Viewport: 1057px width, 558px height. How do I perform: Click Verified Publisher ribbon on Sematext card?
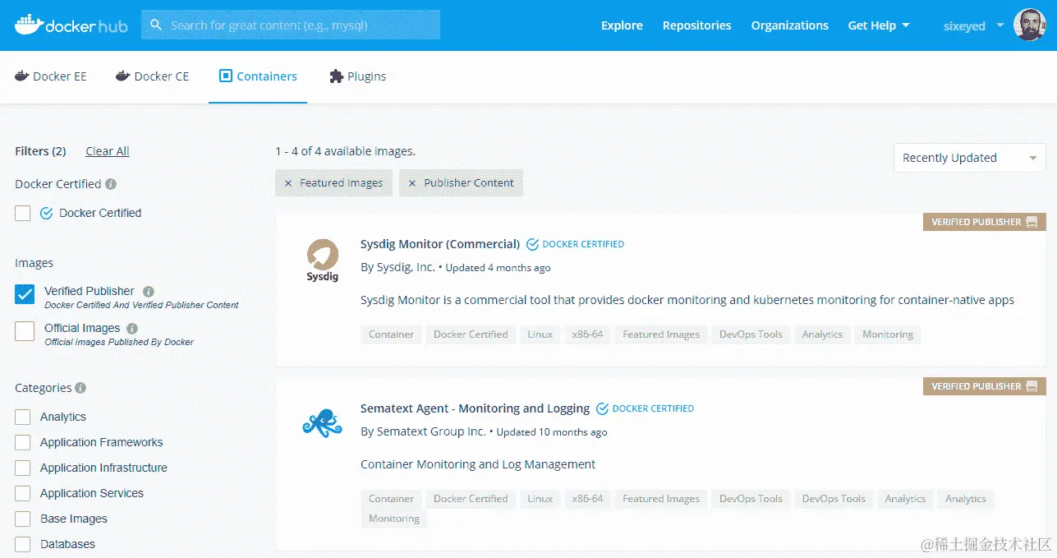point(984,386)
